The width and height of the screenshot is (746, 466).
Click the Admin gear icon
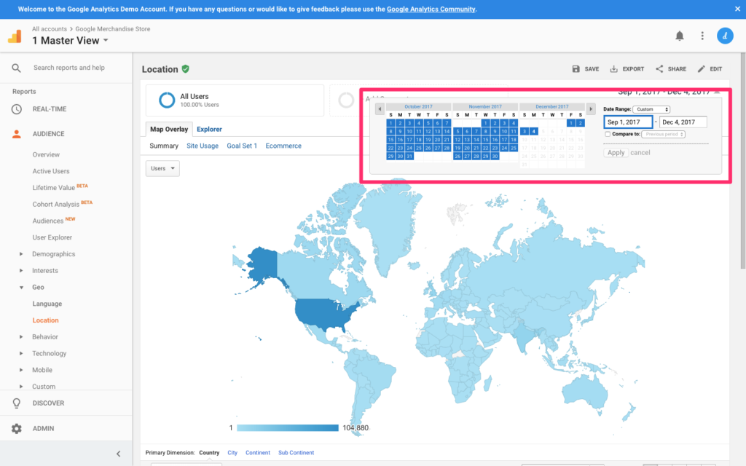(17, 428)
